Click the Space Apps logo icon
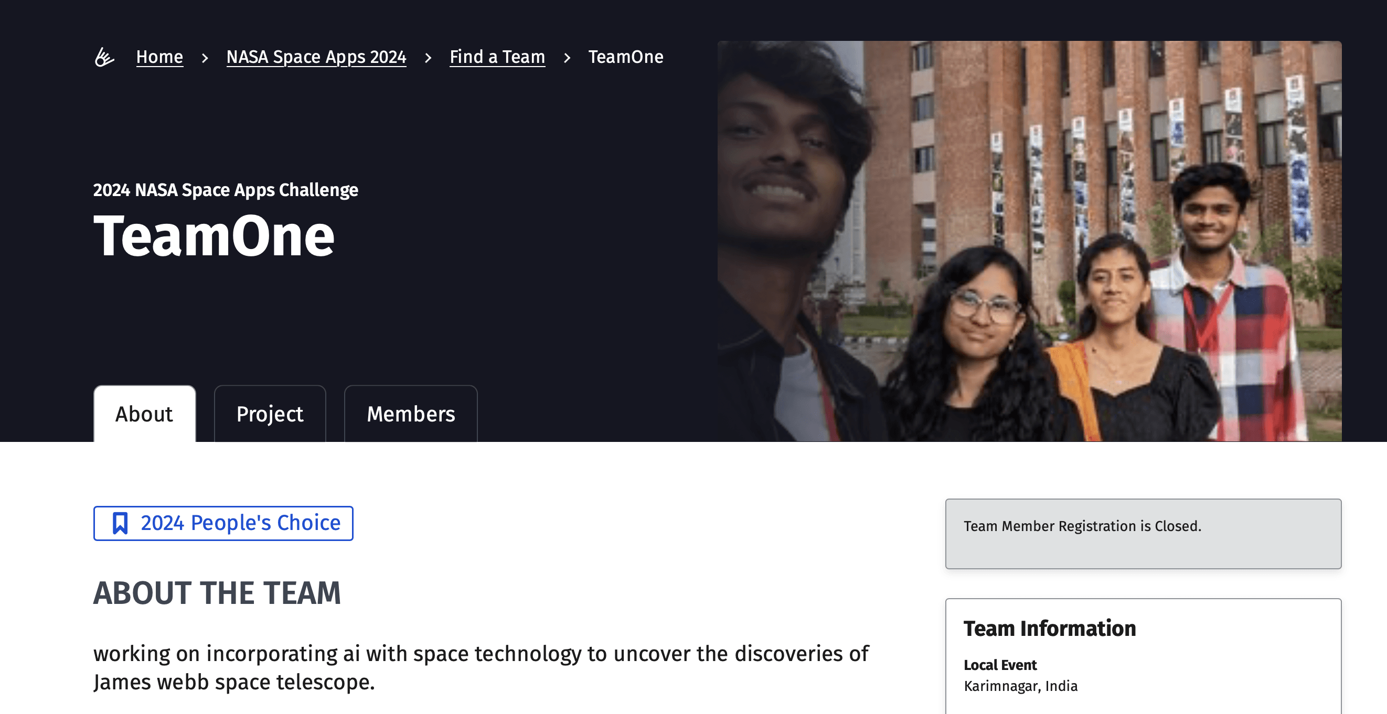The height and width of the screenshot is (714, 1387). (105, 57)
